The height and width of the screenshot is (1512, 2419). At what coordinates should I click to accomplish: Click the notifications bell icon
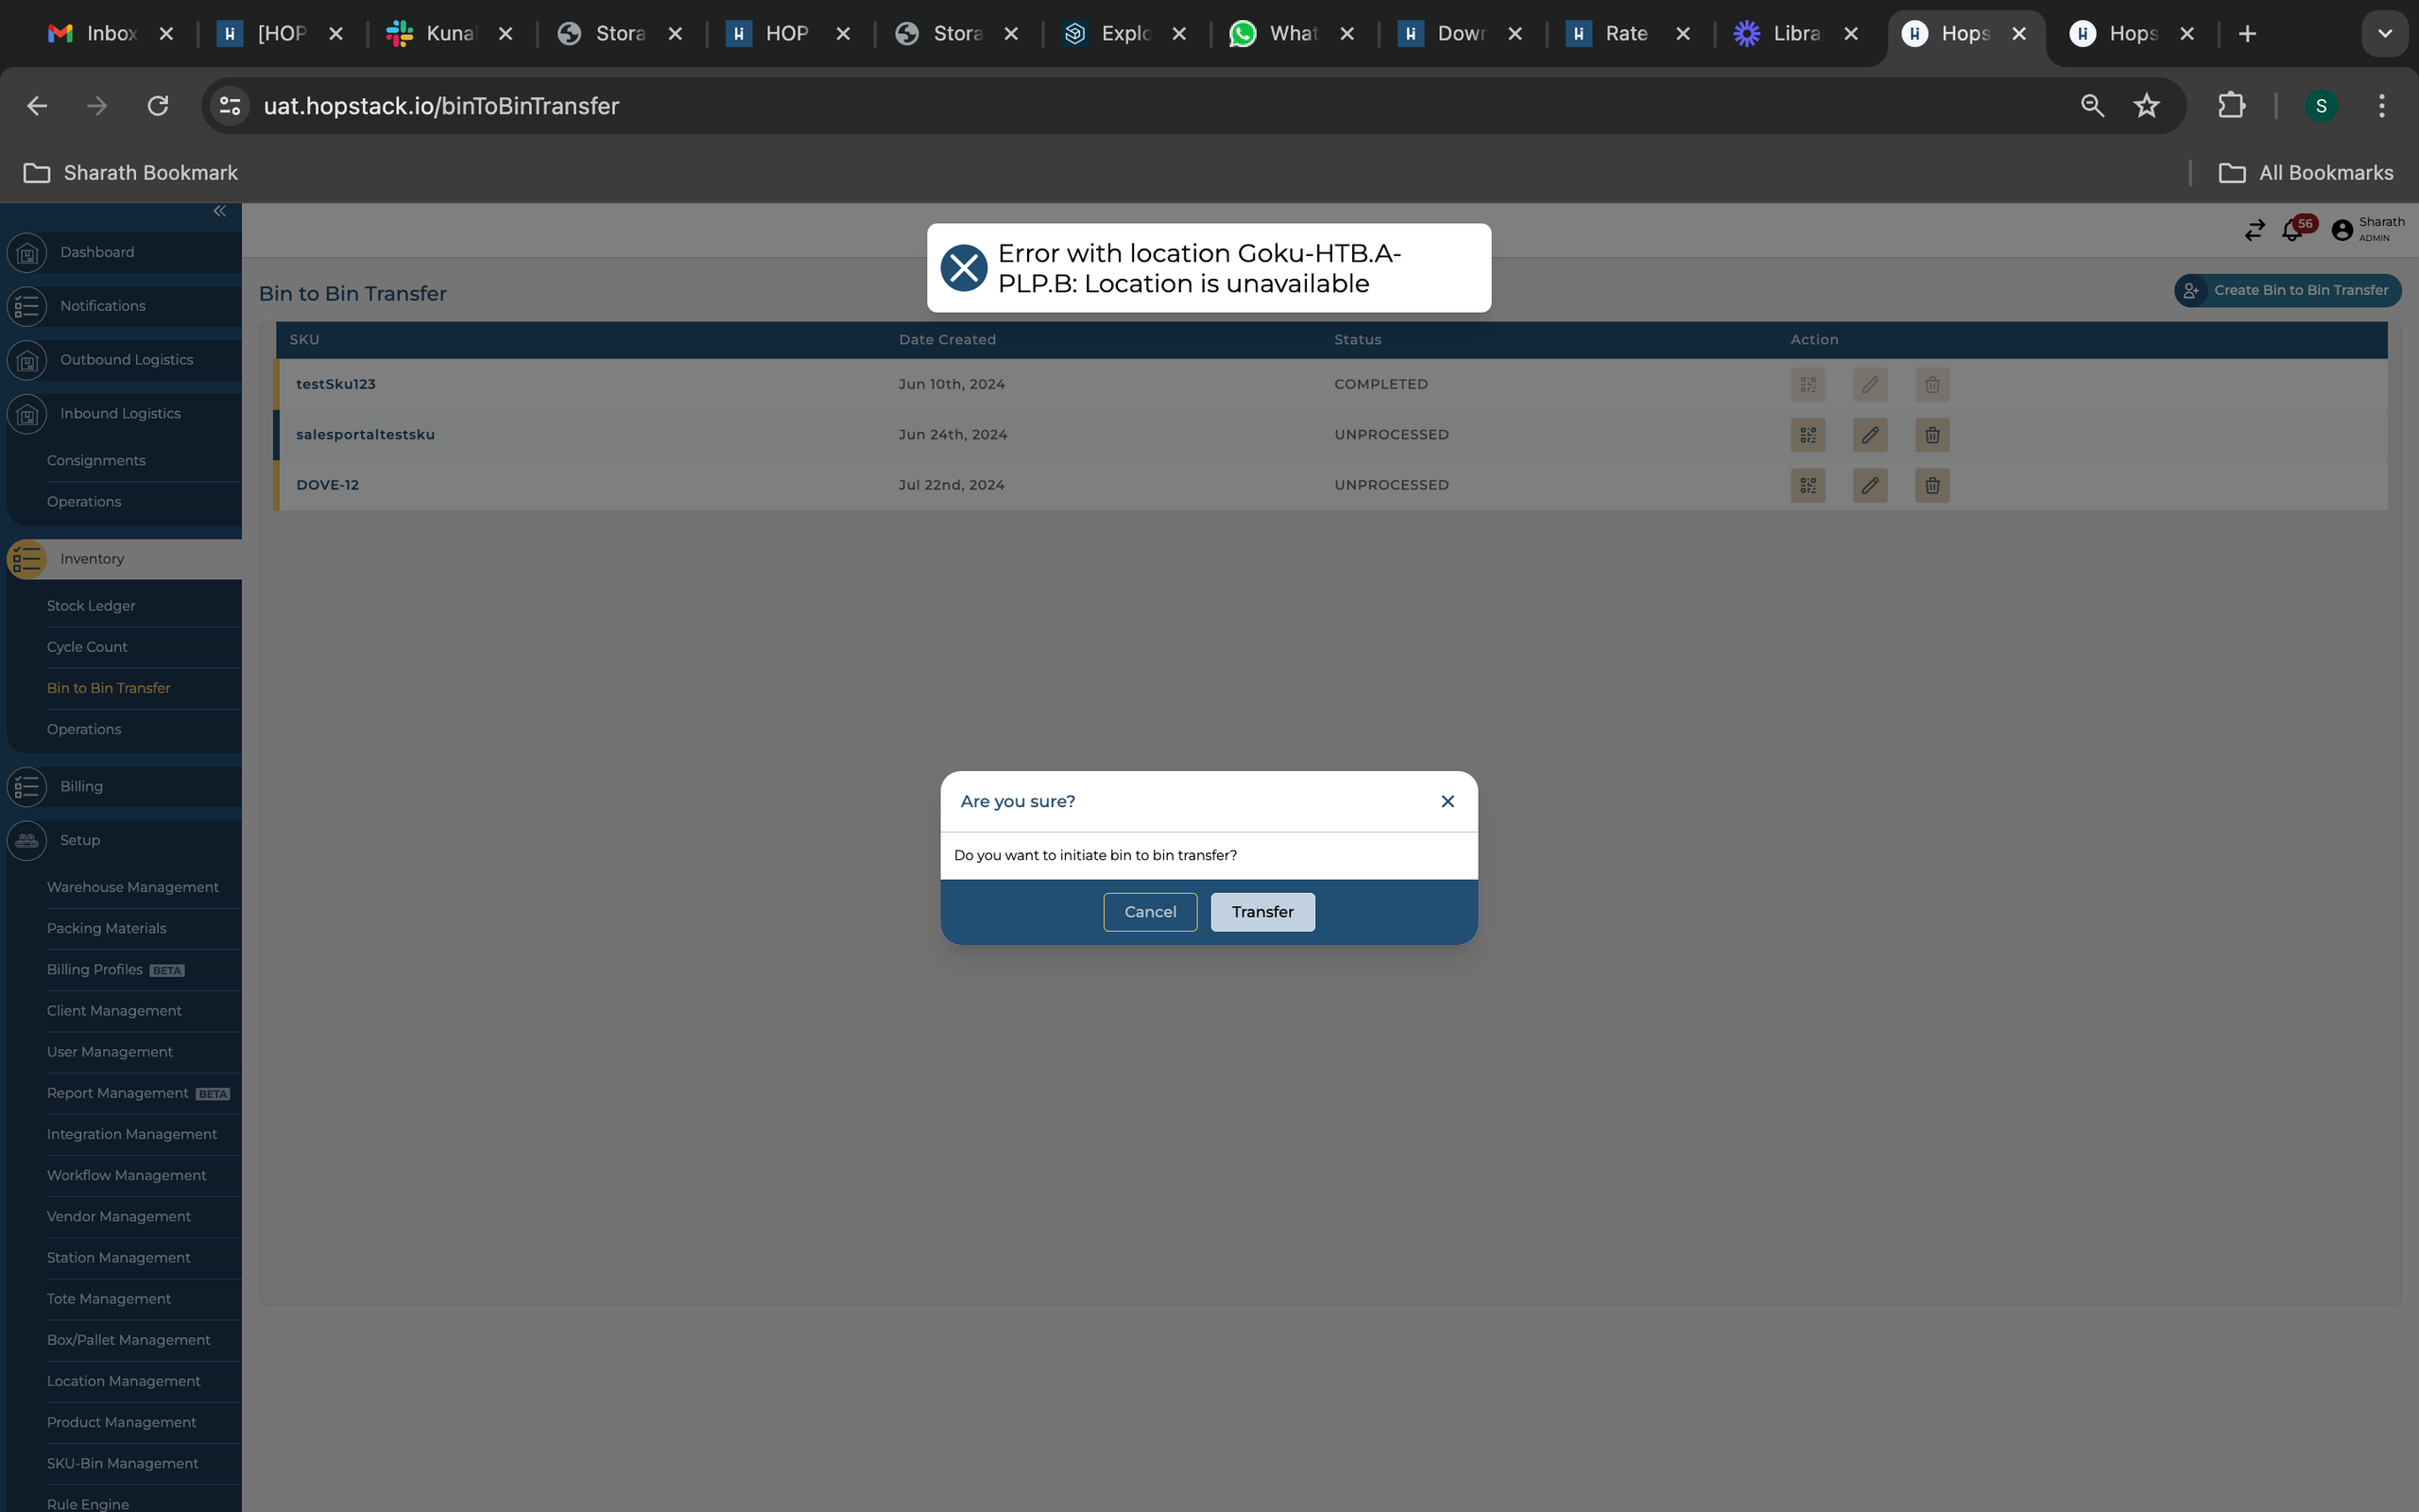[2292, 231]
